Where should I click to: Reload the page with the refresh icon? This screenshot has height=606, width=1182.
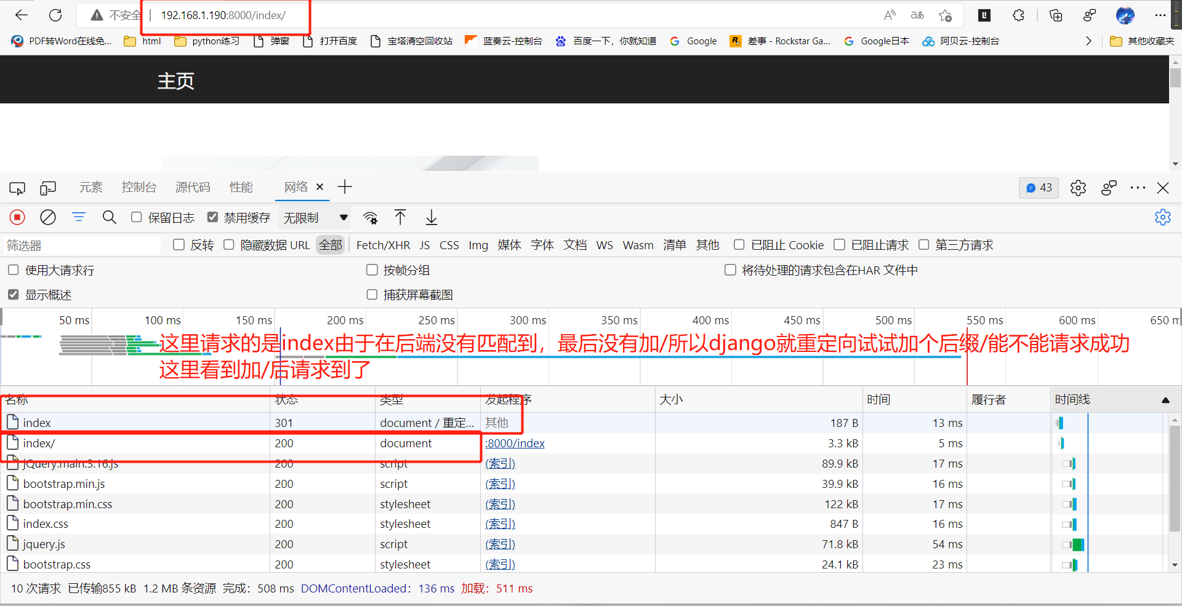coord(55,15)
